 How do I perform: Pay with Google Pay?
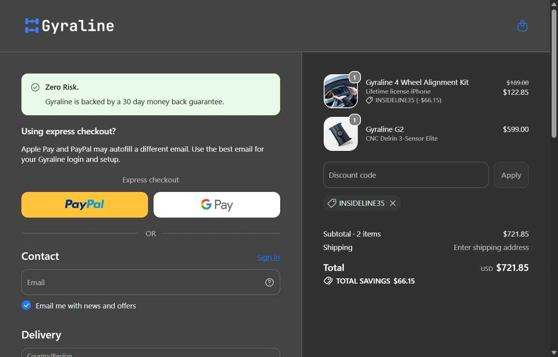pos(217,205)
